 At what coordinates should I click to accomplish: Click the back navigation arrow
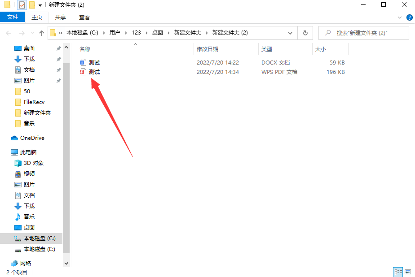tap(9, 33)
